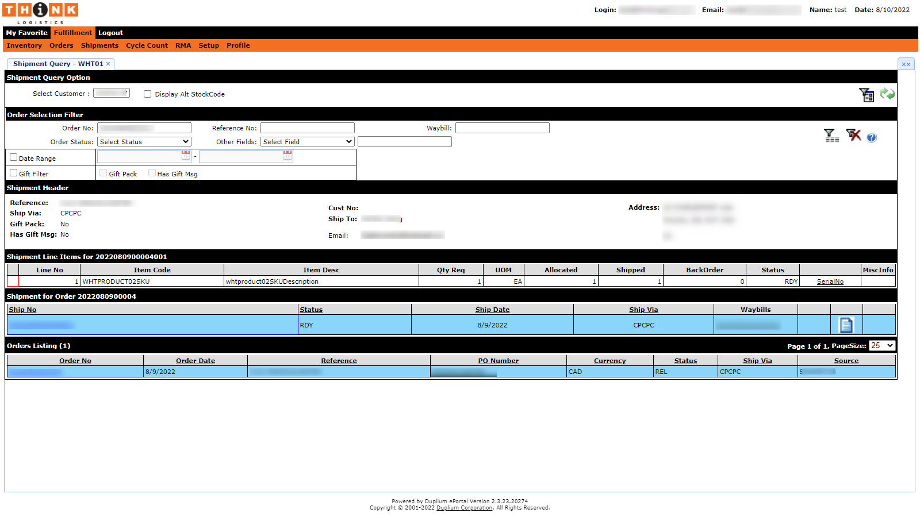This screenshot has width=920, height=517.
Task: Click Logout in top menu
Action: tap(110, 33)
